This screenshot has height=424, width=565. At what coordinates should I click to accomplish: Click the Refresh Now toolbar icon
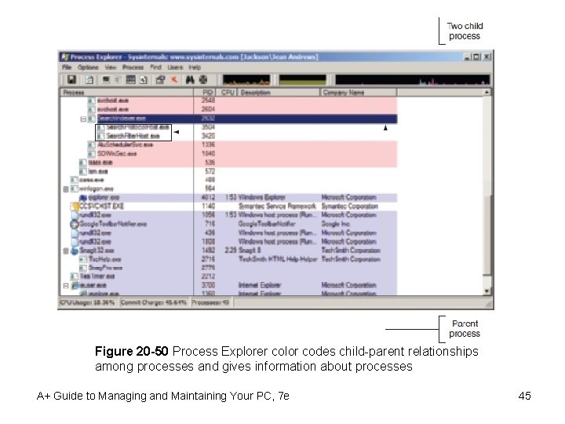pos(89,79)
